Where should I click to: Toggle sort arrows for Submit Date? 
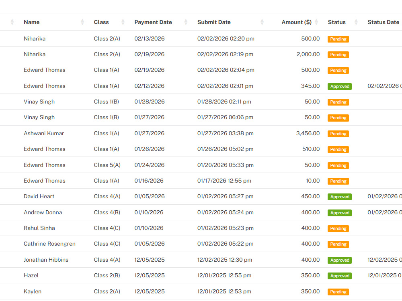click(262, 22)
